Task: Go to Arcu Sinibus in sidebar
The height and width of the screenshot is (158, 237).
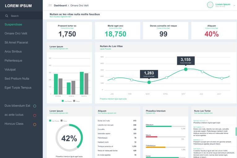Action: pyautogui.click(x=13, y=51)
